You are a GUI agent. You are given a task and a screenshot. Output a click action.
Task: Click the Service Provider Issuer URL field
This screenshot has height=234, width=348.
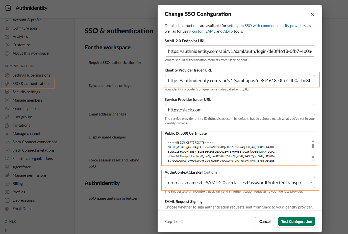coord(240,110)
